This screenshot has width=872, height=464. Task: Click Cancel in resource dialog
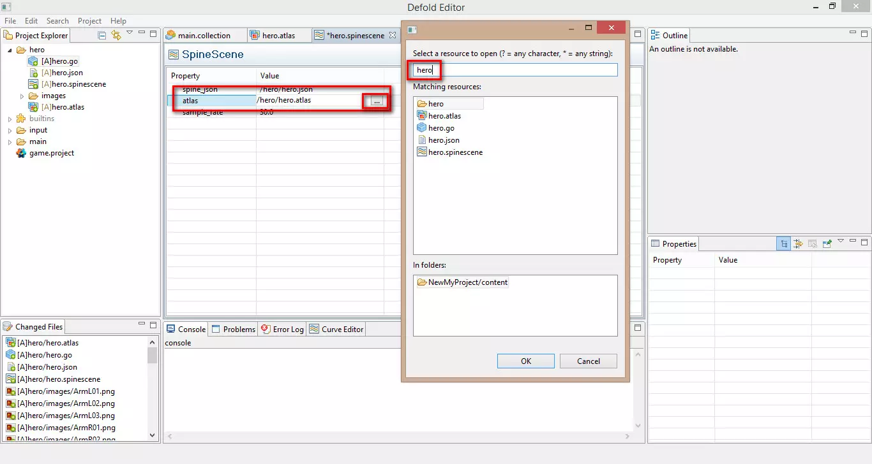[x=588, y=361]
